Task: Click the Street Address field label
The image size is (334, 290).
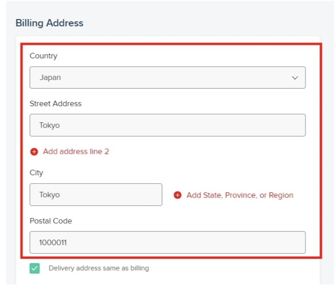Action: [55, 104]
